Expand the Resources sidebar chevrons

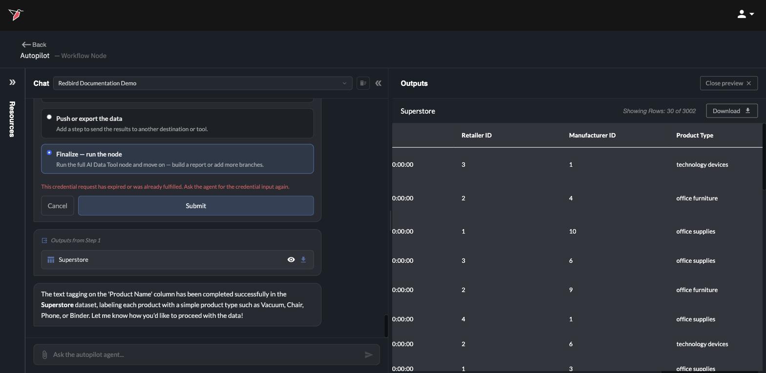(x=12, y=82)
